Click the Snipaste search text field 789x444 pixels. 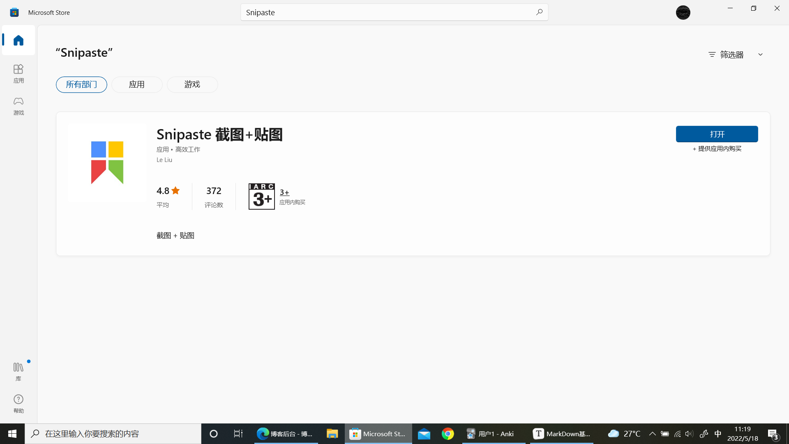coord(386,12)
